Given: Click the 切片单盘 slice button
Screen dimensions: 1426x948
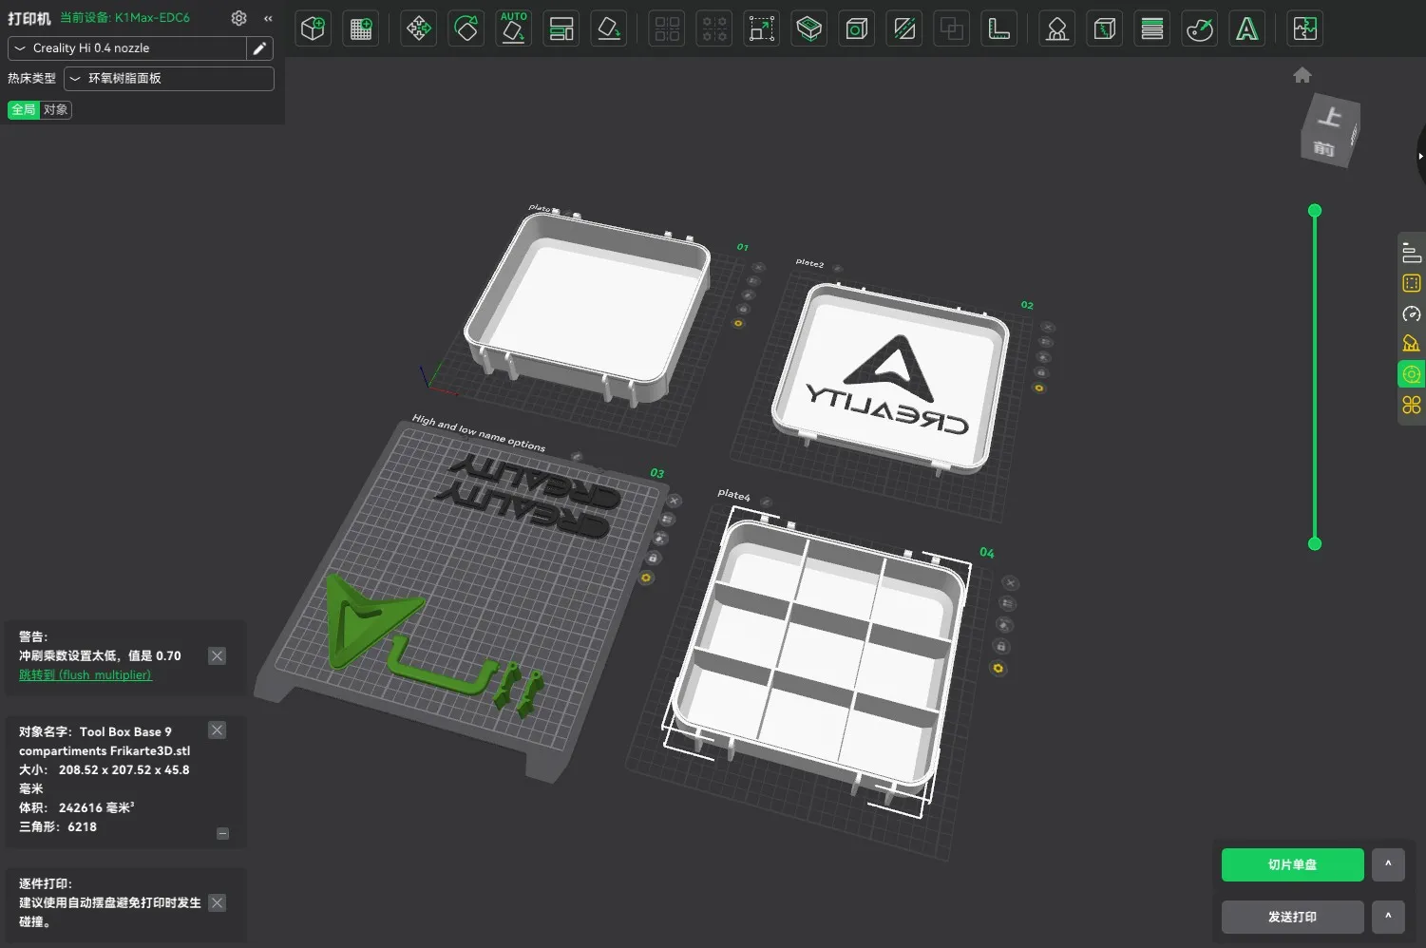Looking at the screenshot, I should 1292,864.
